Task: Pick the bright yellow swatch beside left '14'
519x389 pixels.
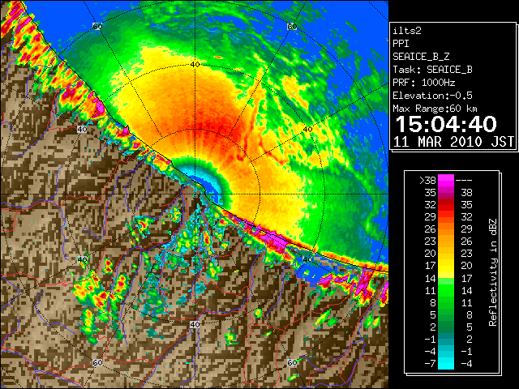Action: pyautogui.click(x=446, y=274)
